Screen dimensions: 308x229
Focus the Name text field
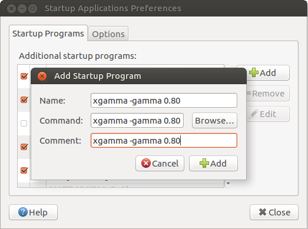tap(164, 100)
